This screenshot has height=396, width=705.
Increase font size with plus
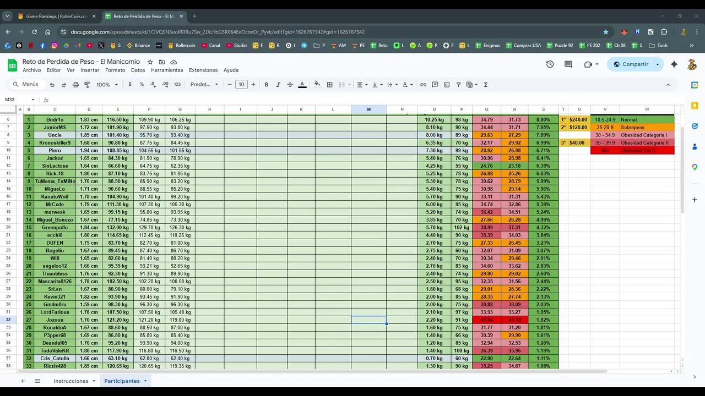pyautogui.click(x=253, y=85)
